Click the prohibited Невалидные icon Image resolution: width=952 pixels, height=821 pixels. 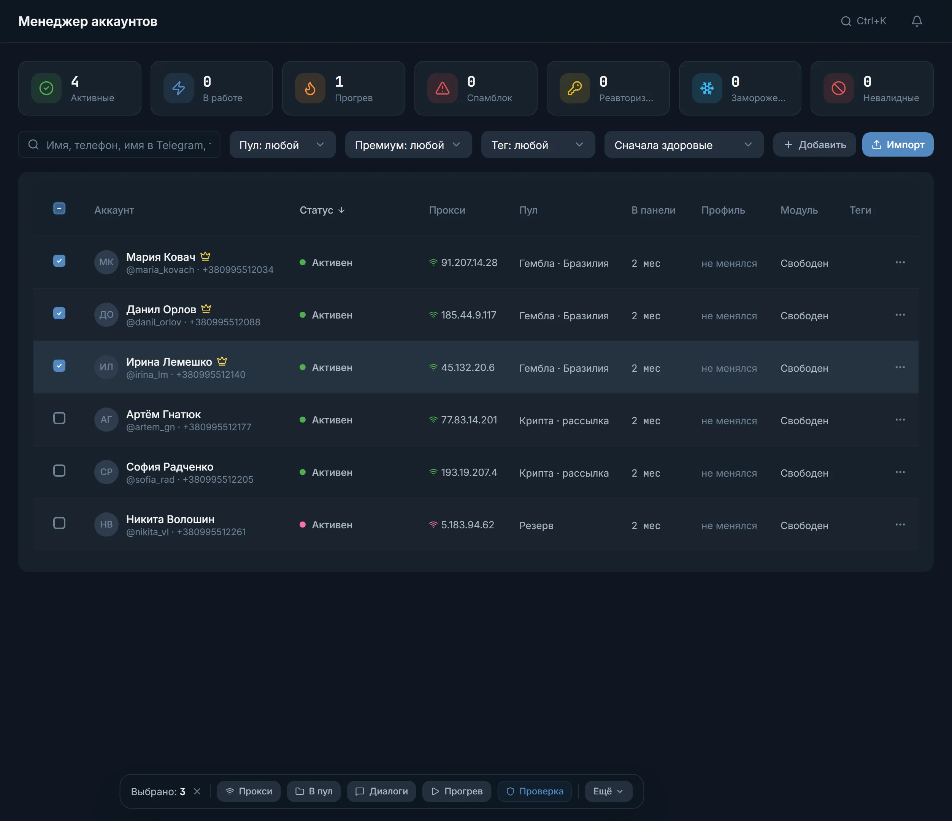click(x=839, y=88)
